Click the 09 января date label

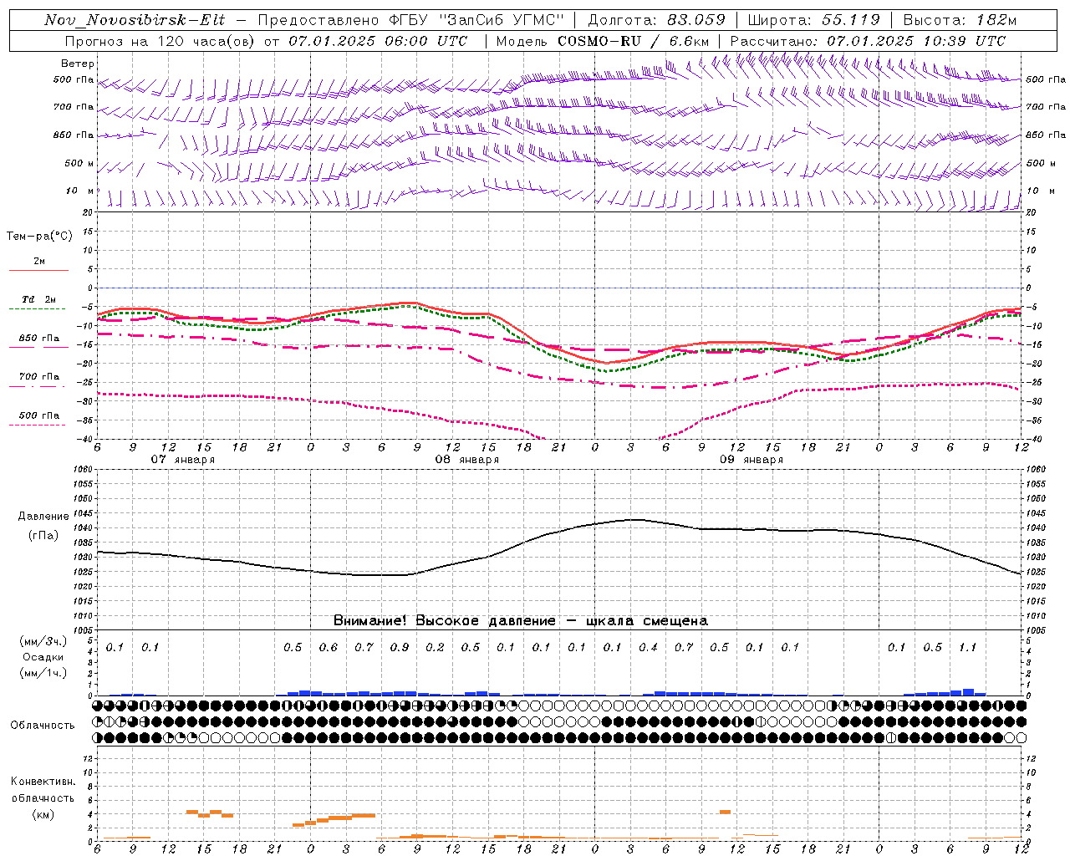(x=752, y=460)
